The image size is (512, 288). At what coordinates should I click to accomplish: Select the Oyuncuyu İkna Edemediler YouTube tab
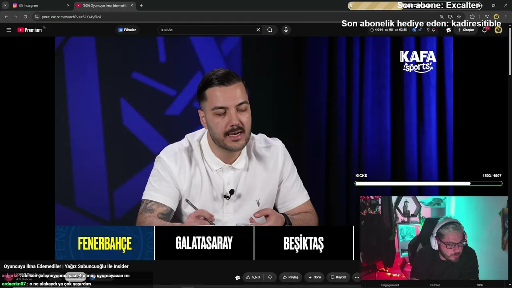click(104, 6)
